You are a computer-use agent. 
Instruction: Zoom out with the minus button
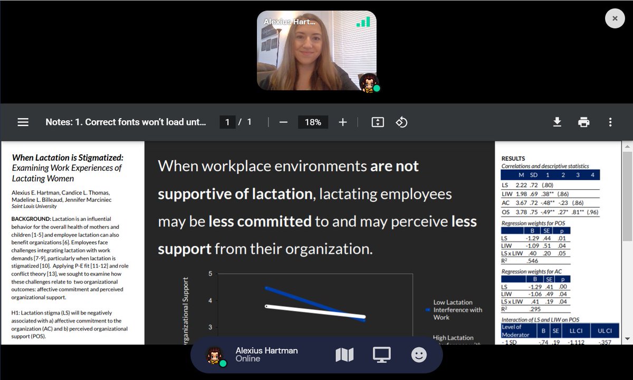283,122
